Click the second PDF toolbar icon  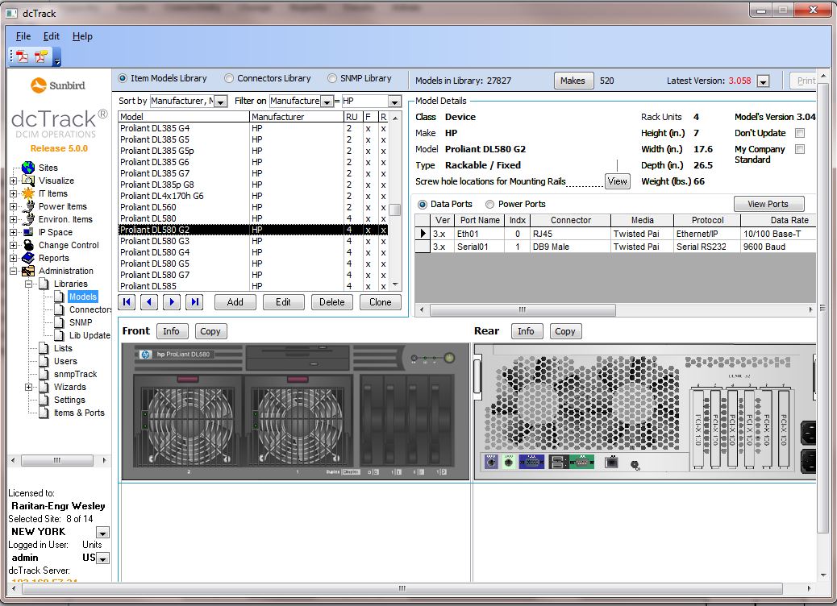[40, 56]
